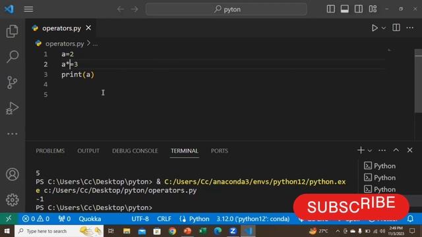Select the 3.12.0 python12 conda interpreter
This screenshot has width=422, height=237.
pos(253,219)
